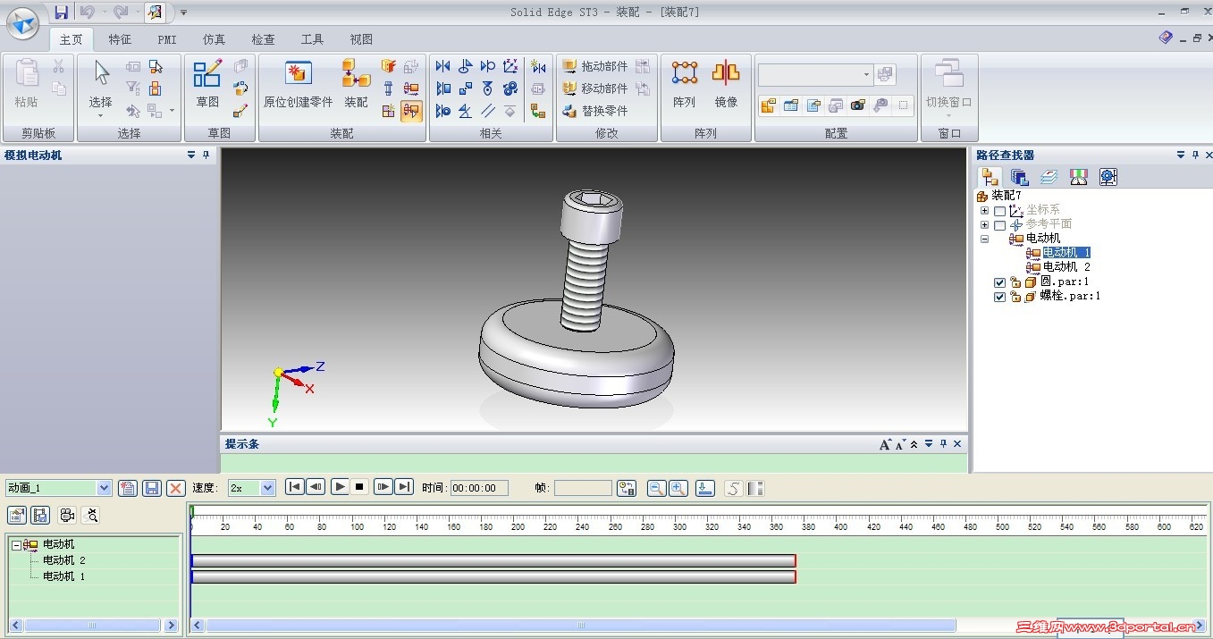Stop the animation playback
The image size is (1213, 639).
tap(359, 487)
